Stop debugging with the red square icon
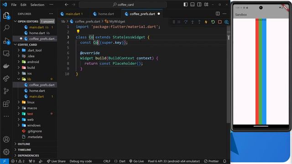Screen dimensions: 292x164 point(220,22)
